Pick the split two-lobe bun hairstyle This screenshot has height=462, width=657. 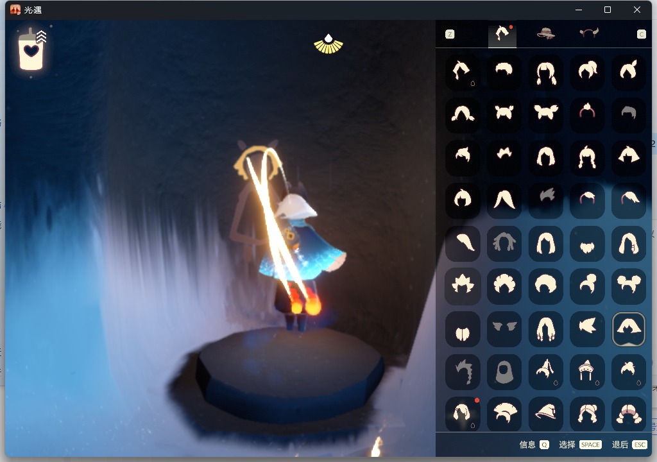463,329
